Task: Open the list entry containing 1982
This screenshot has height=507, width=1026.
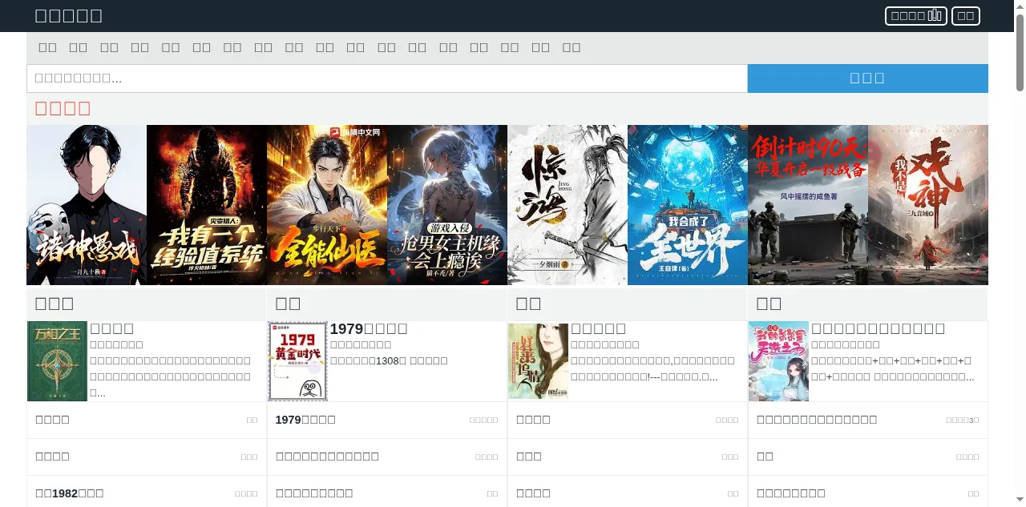Action: click(70, 493)
